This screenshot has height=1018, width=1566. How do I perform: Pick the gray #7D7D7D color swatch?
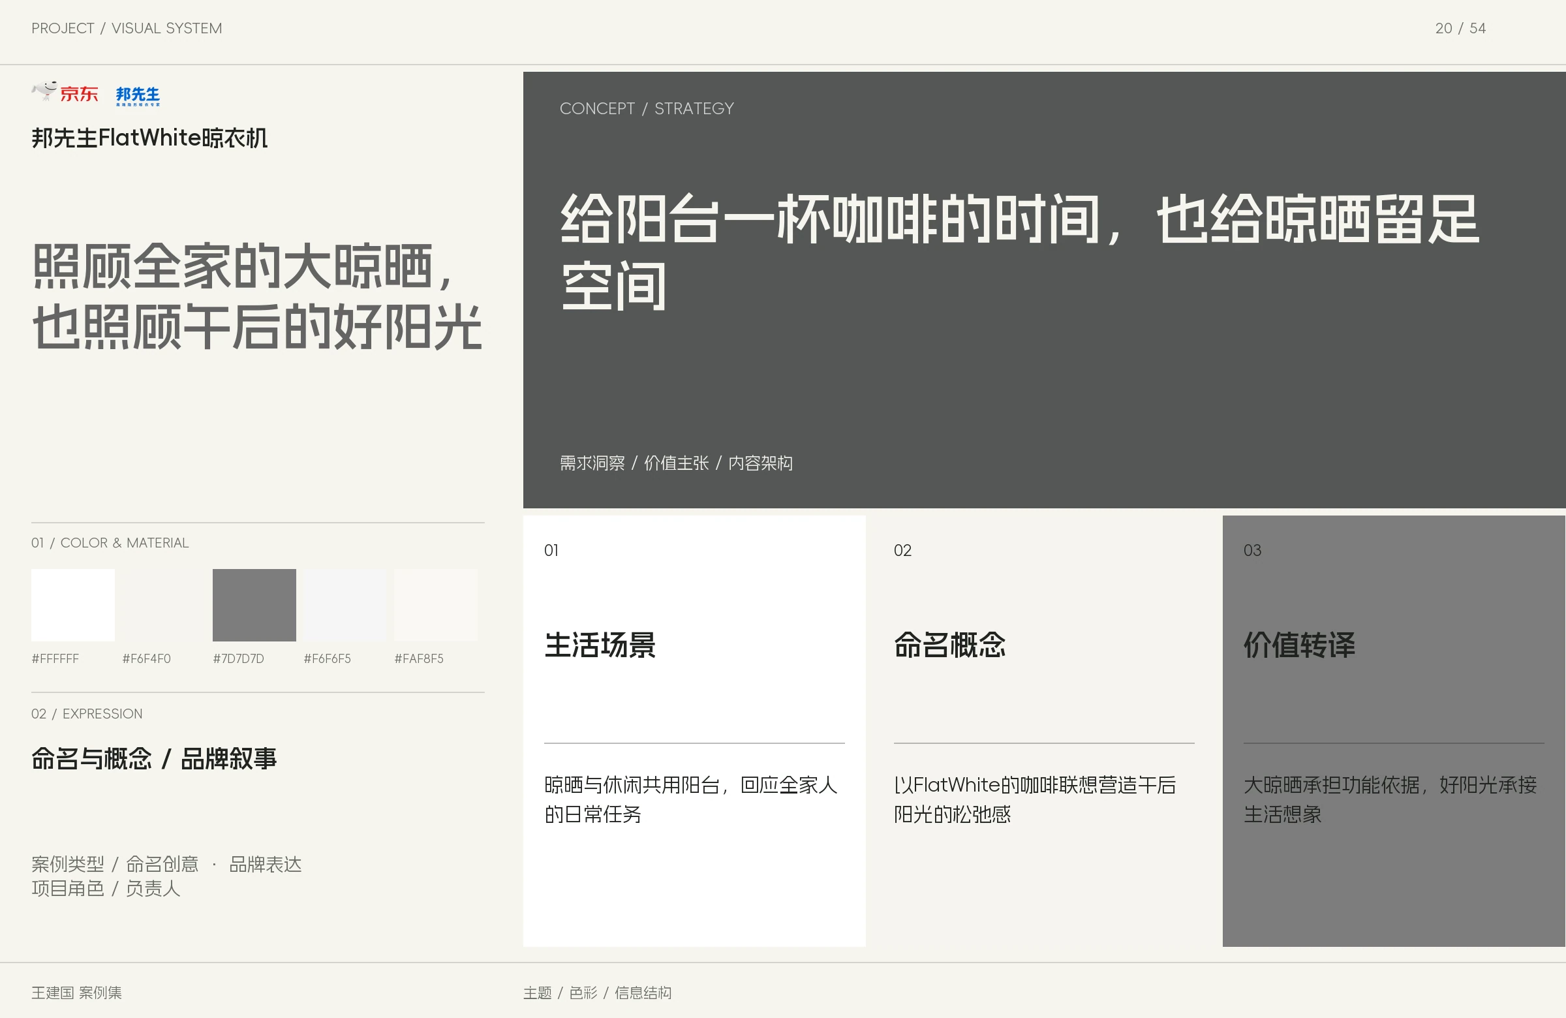(x=254, y=605)
